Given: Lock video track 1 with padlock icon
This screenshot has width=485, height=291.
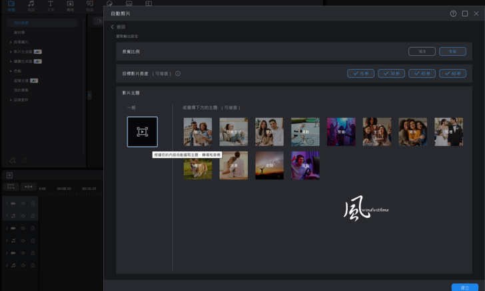Looking at the screenshot, I should point(33,203).
